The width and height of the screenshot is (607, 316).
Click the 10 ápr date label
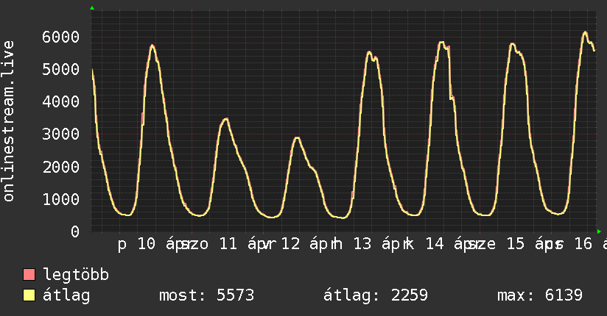point(161,244)
